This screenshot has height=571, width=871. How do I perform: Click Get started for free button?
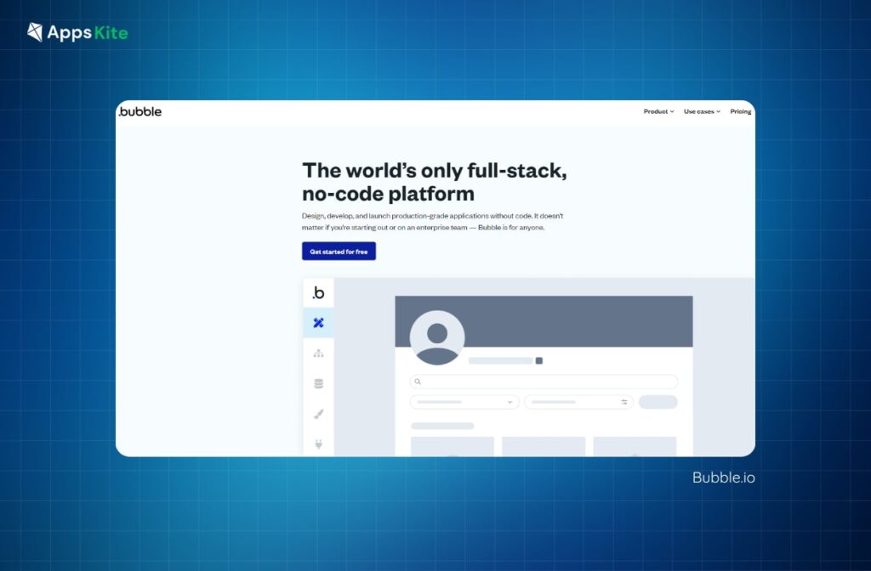tap(339, 252)
